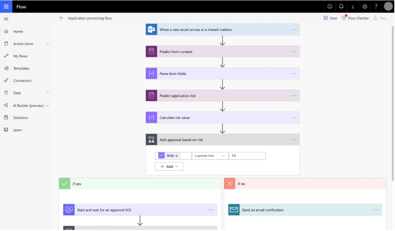The height and width of the screenshot is (231, 395).
Task: Save the flow
Action: click(330, 18)
